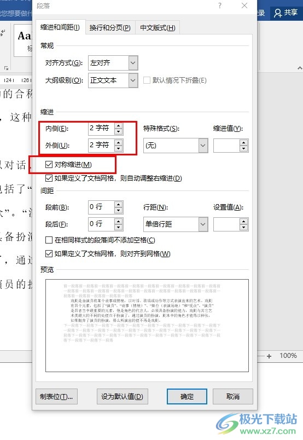Click the 100% zoom level in Word status bar
Image resolution: width=303 pixels, height=440 pixels.
click(x=288, y=356)
